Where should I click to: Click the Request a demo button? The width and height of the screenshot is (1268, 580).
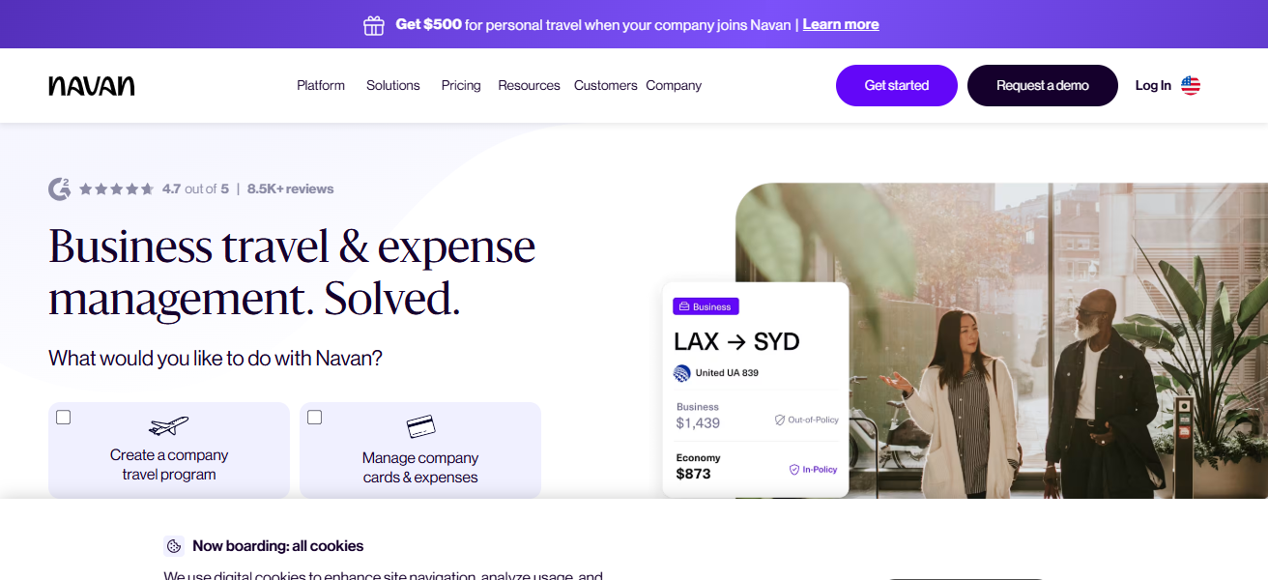click(1043, 85)
